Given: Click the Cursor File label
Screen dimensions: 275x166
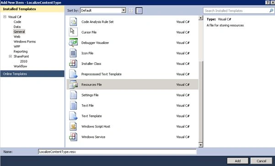Looking at the screenshot, I should coord(89,32).
